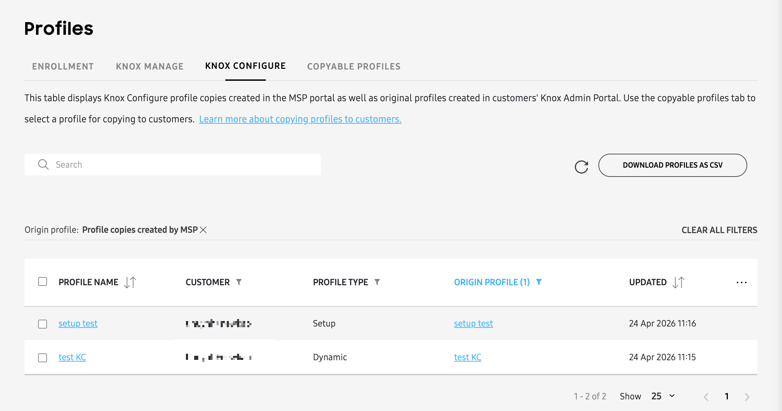This screenshot has height=411, width=782.
Task: Click the Profile Name column header
Action: click(x=89, y=282)
